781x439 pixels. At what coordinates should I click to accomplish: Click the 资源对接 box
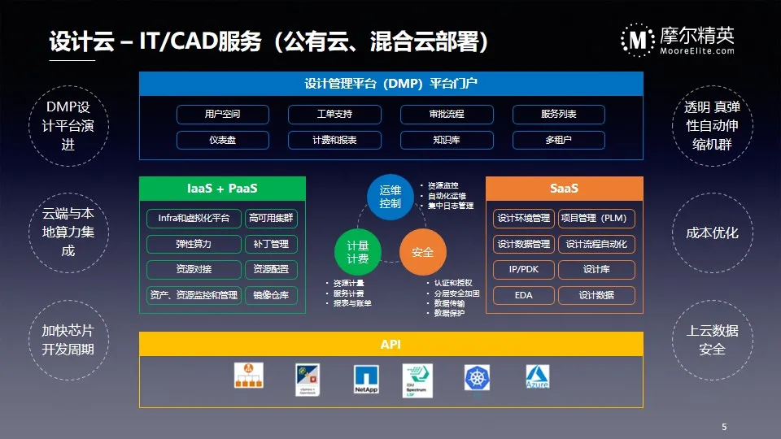[x=194, y=269]
